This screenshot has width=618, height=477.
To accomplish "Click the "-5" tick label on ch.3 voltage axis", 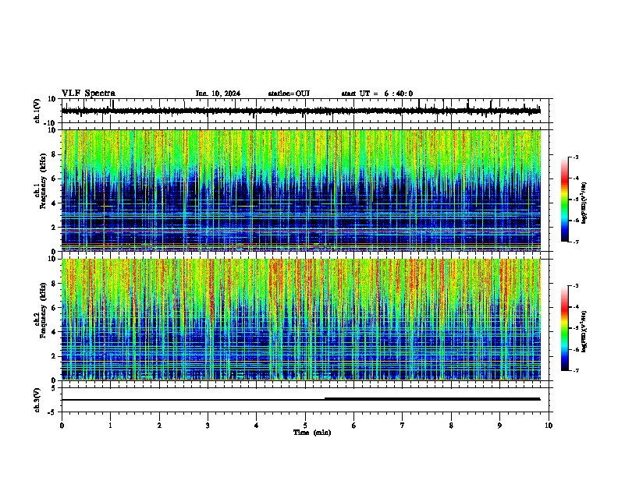I will tap(52, 412).
